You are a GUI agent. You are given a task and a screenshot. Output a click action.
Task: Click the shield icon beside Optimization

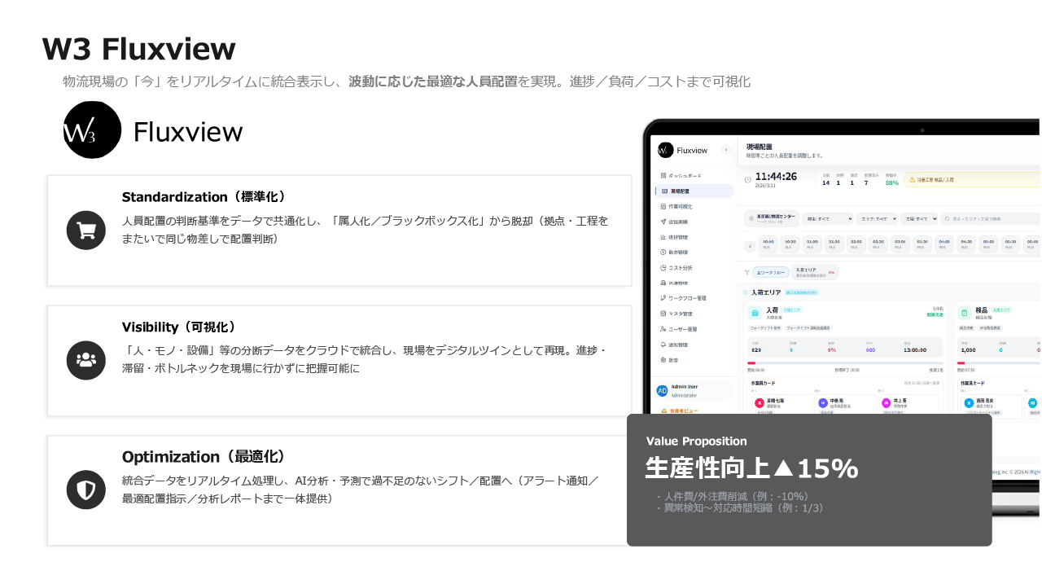[86, 490]
